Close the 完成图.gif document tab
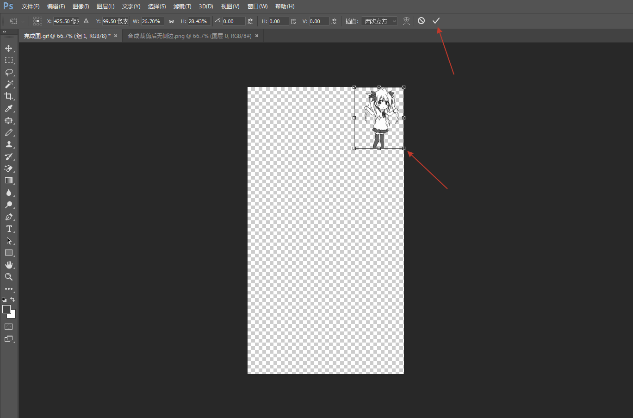 pos(116,36)
